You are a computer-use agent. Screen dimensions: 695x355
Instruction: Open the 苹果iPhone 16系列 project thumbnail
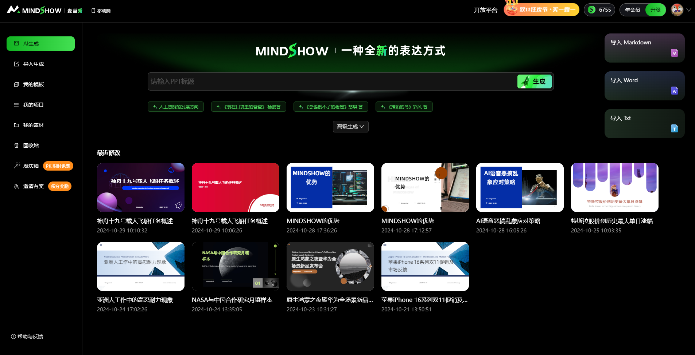click(425, 266)
